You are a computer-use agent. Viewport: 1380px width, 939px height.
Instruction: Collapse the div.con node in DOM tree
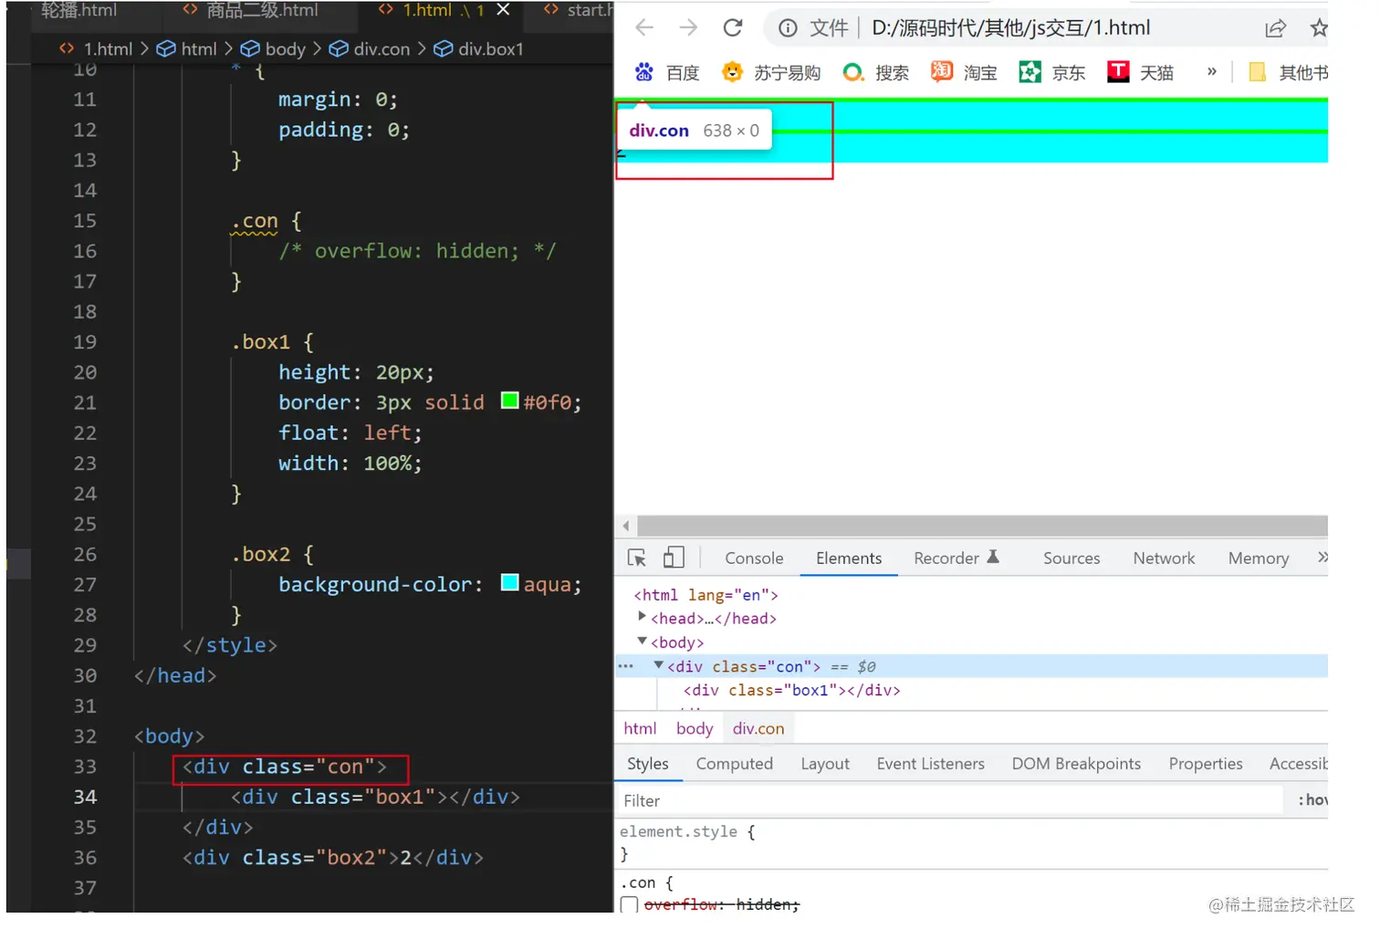click(x=659, y=665)
